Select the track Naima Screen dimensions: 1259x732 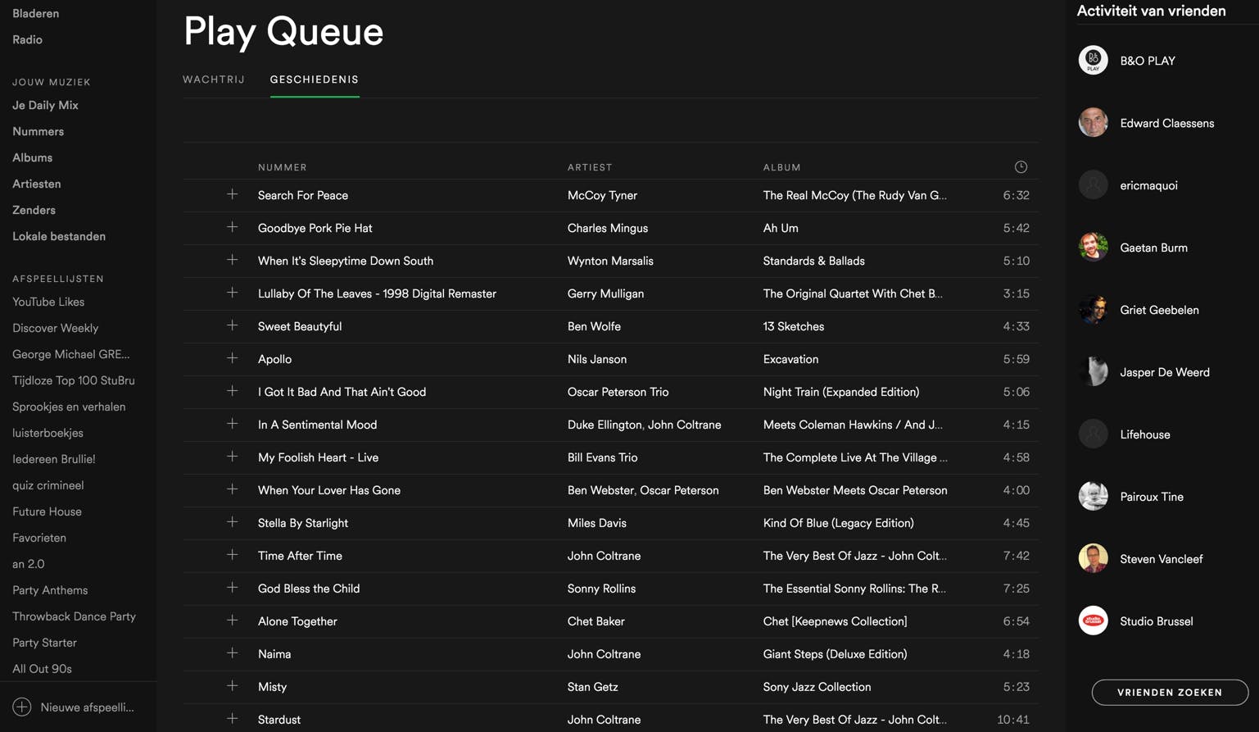[274, 654]
